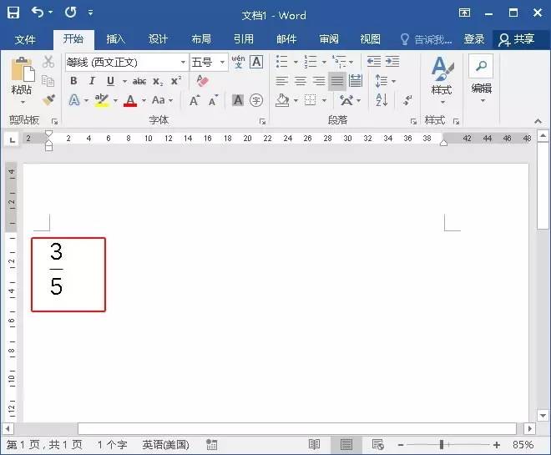Toggle bold formatting
This screenshot has width=551, height=455.
pyautogui.click(x=73, y=81)
